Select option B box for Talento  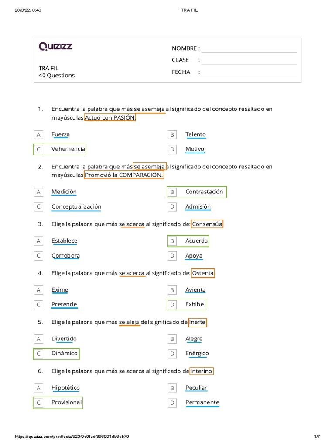172,135
